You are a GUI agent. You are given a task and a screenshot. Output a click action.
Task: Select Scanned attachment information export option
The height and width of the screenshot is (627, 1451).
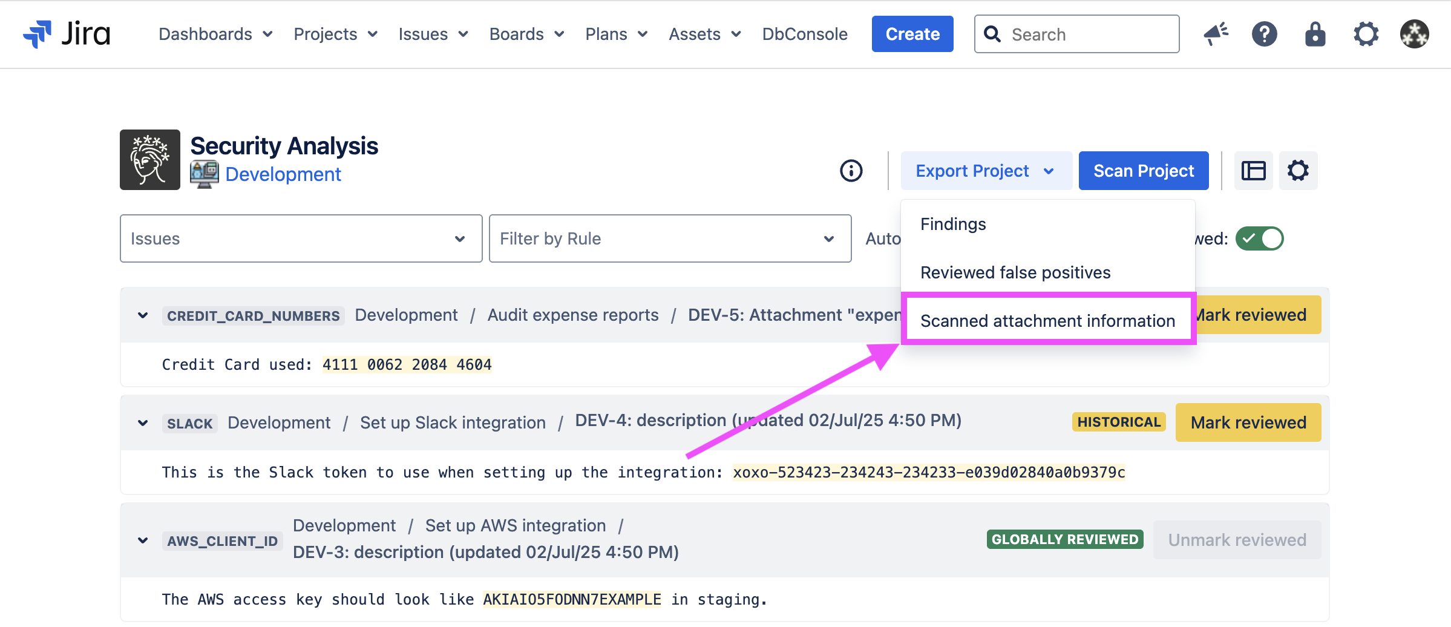click(1047, 321)
